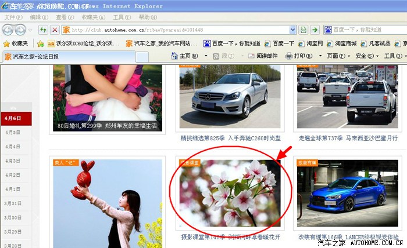407x248 pixels.
Task: Select the 汽车之家-论坛日报 browser tab
Action: tap(35, 57)
